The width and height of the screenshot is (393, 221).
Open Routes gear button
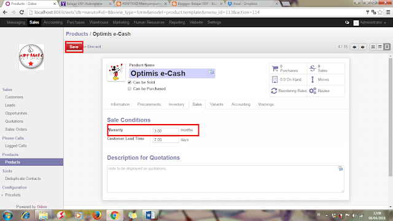(326, 91)
